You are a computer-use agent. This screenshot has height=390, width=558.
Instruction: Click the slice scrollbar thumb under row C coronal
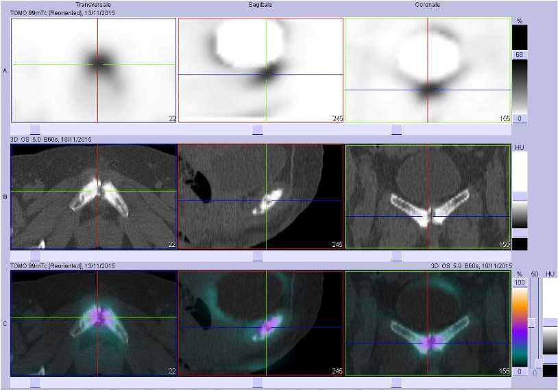click(x=396, y=383)
